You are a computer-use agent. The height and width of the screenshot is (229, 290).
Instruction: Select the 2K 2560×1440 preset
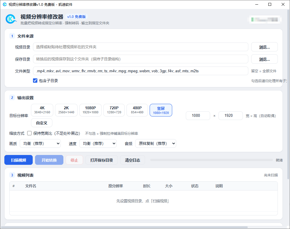(66, 110)
